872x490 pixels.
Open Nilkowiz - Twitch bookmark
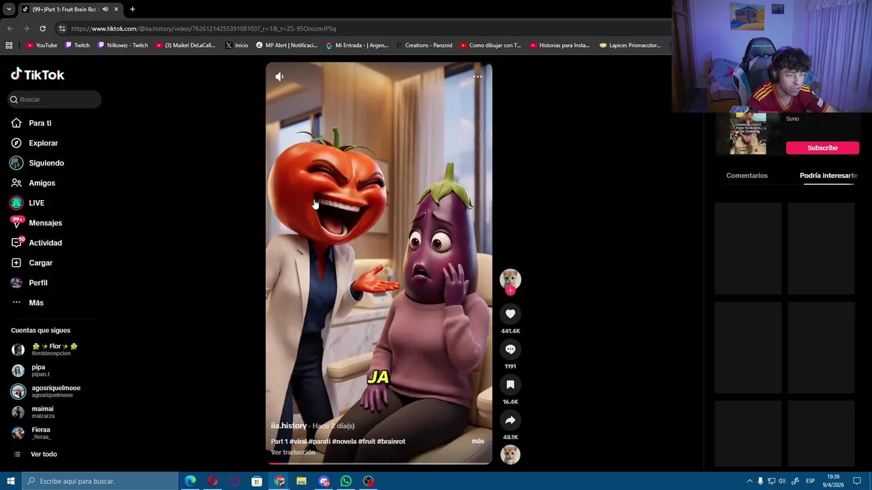click(123, 46)
